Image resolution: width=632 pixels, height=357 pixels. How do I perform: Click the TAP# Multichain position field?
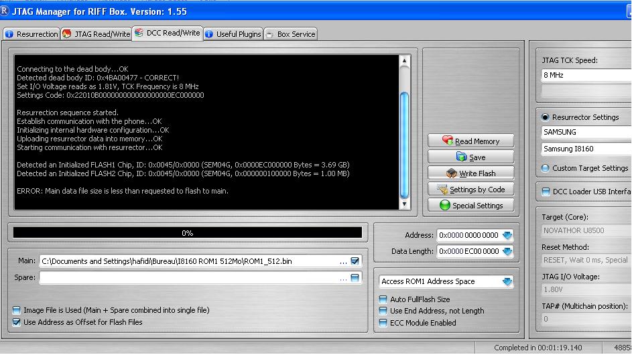pos(586,319)
